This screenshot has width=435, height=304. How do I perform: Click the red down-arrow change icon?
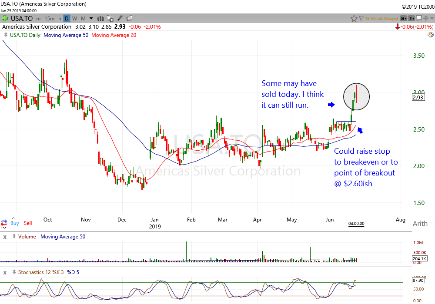[x=398, y=27]
